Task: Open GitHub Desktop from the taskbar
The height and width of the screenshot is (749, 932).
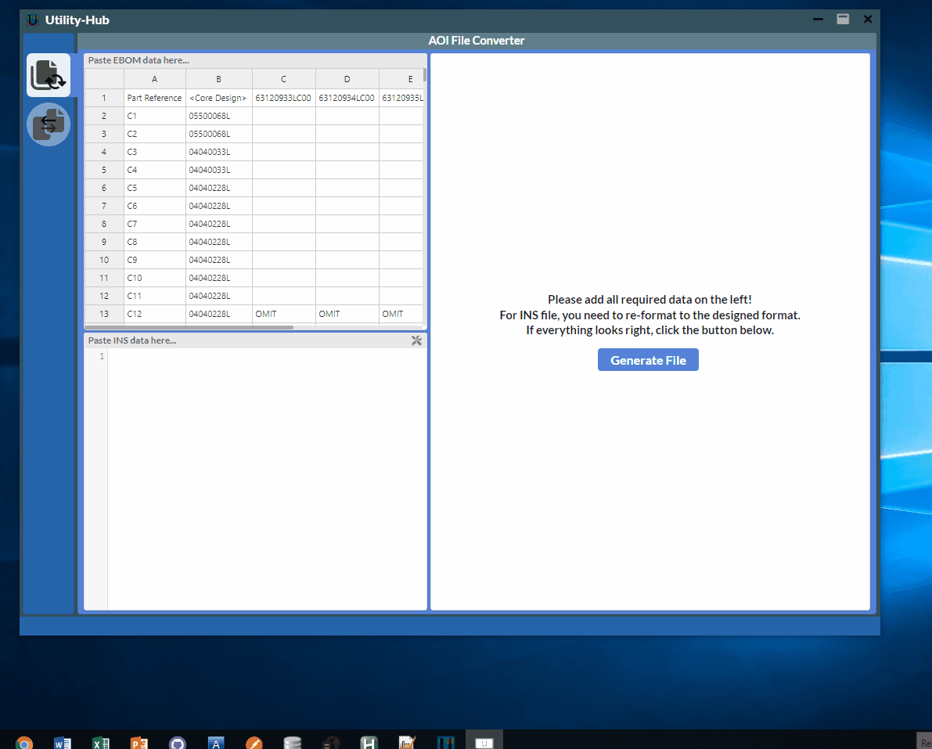Action: pyautogui.click(x=177, y=743)
